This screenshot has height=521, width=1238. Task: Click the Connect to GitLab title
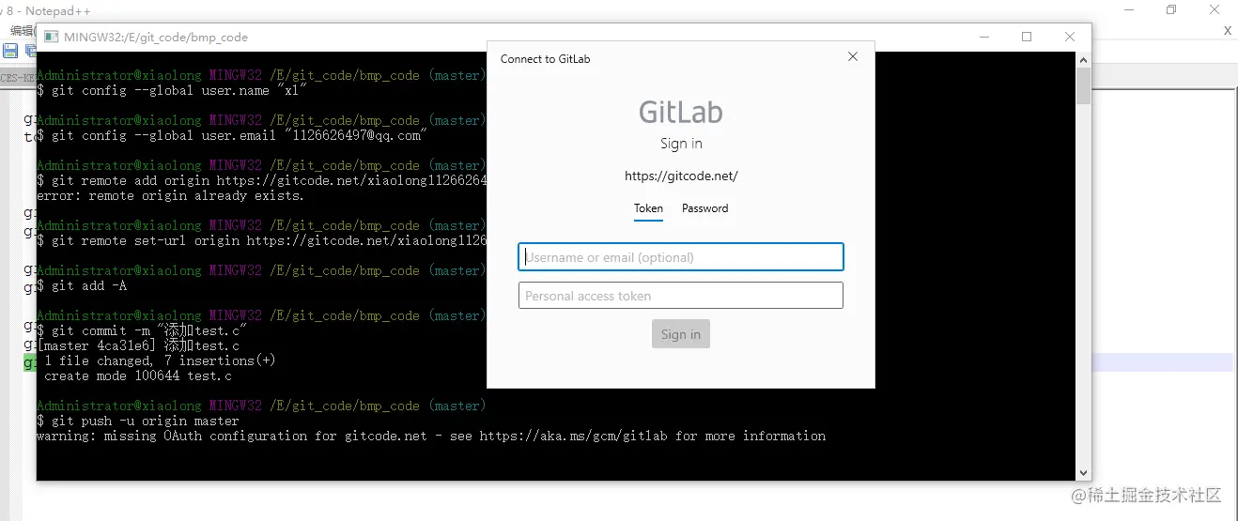[x=545, y=58]
